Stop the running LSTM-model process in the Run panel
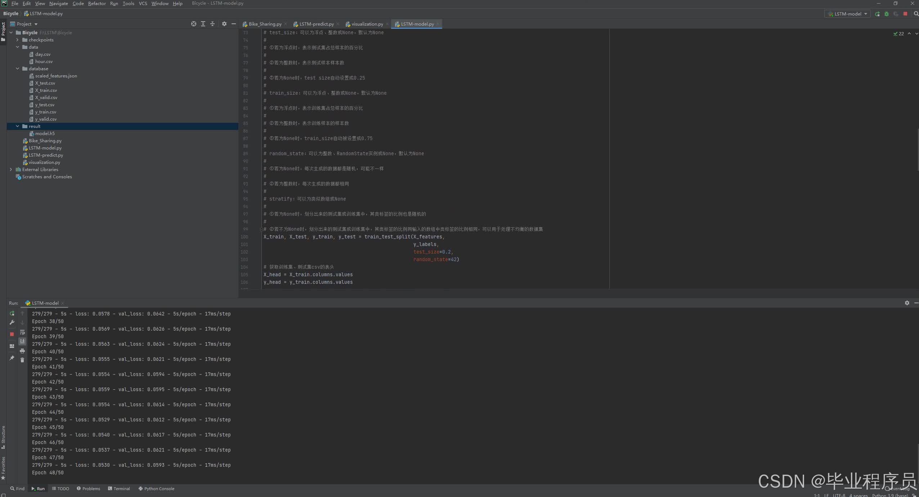Screen dimensions: 919x497 pyautogui.click(x=12, y=334)
